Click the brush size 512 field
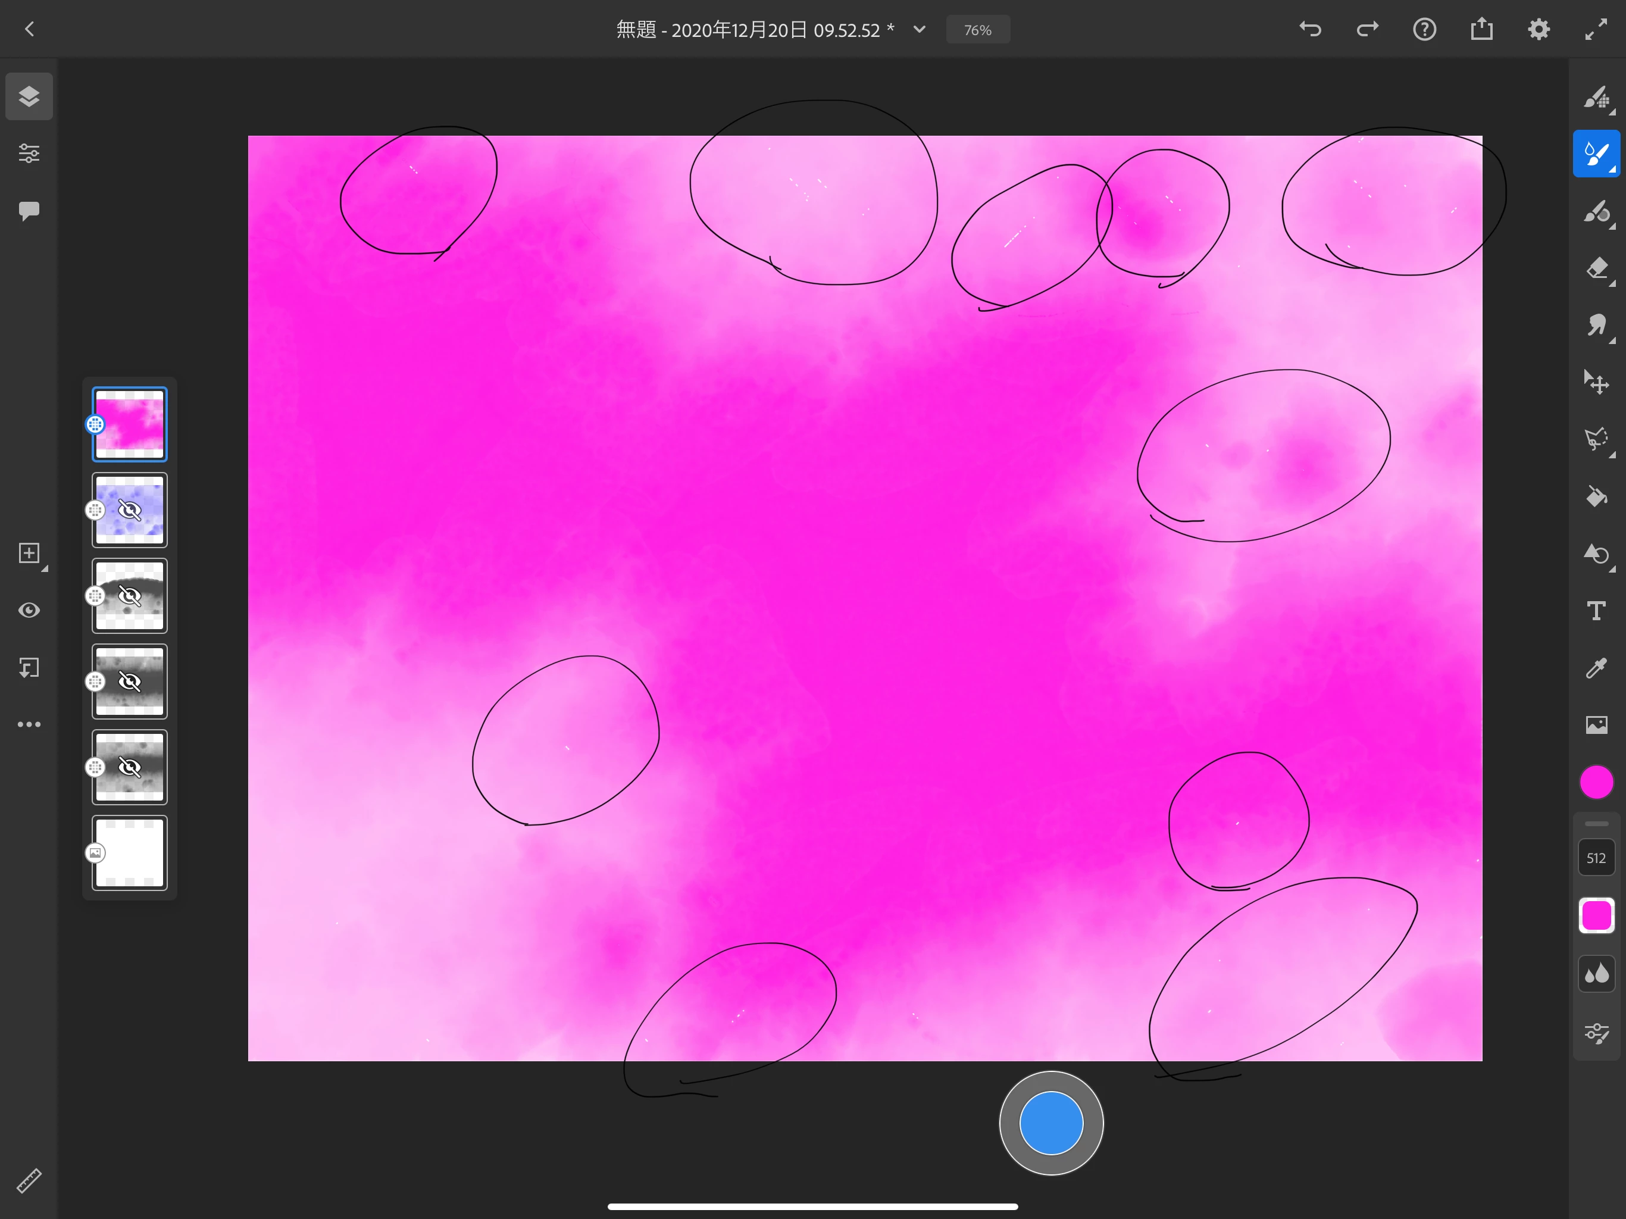 pos(1597,858)
